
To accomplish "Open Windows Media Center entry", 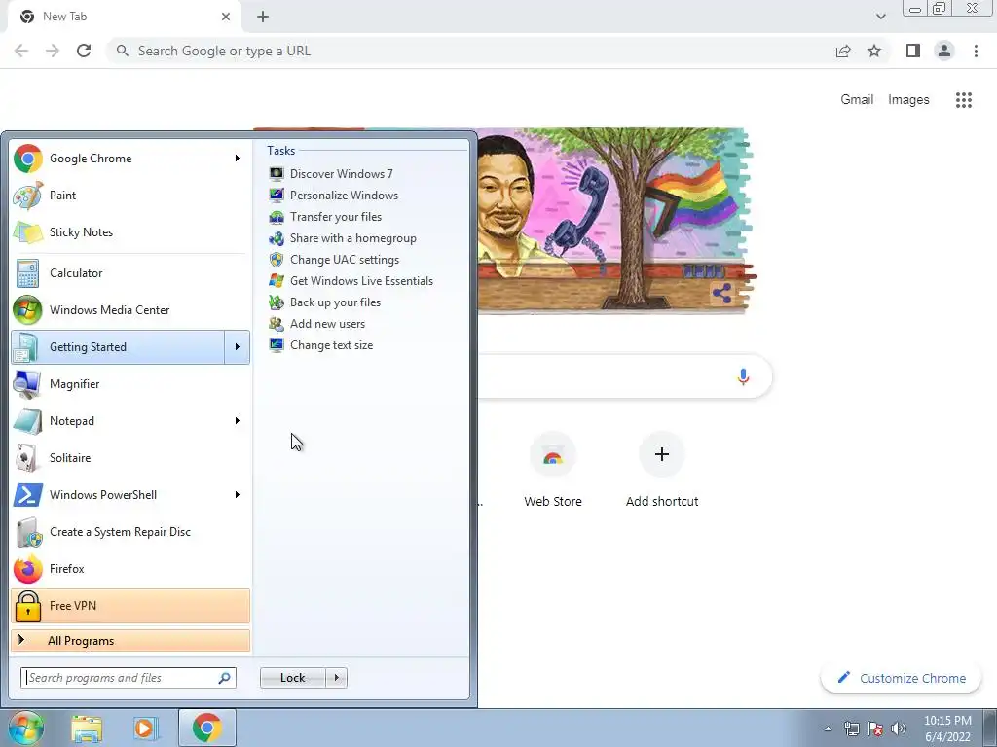I will (130, 310).
